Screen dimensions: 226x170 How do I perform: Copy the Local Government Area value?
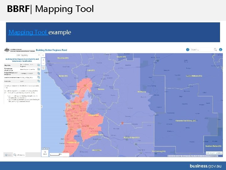[x=39, y=77]
